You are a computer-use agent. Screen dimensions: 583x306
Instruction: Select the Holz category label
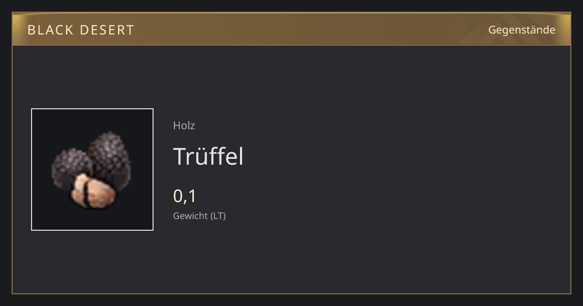point(184,125)
